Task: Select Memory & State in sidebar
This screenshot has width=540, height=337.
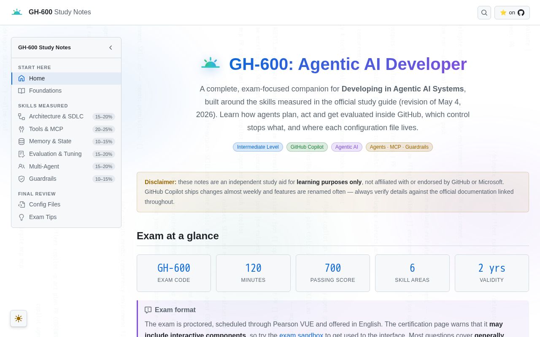Action: [x=66, y=142]
